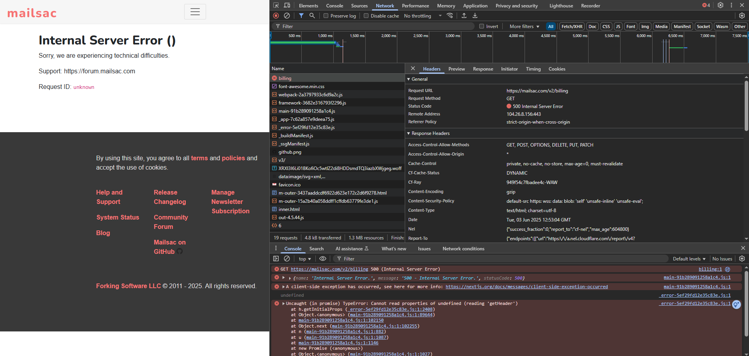Open the System Status link
The width and height of the screenshot is (749, 356).
pos(117,217)
